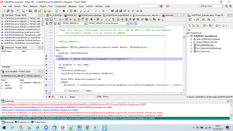This screenshot has height=131, width=233.
Task: Collapse the ACBrNFSeX_Exemplo.exe project node
Action: (188, 36)
